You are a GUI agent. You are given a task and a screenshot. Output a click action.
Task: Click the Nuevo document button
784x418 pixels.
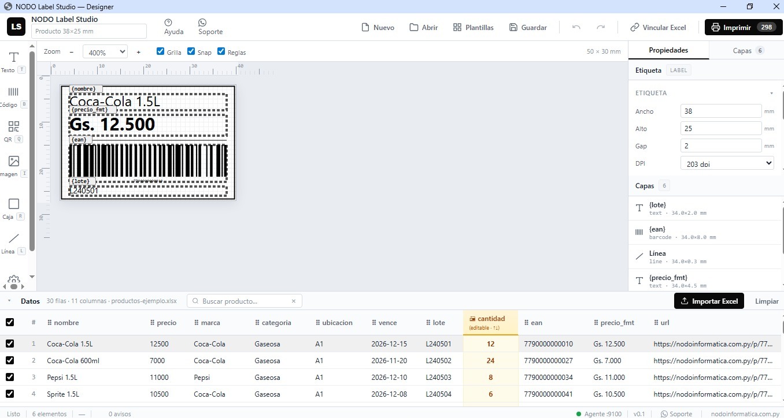(x=378, y=27)
